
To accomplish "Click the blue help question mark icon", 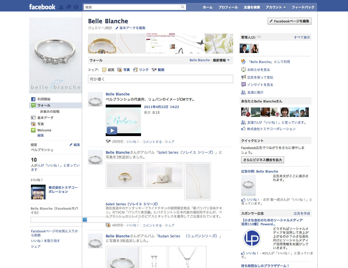I will 84,220.
